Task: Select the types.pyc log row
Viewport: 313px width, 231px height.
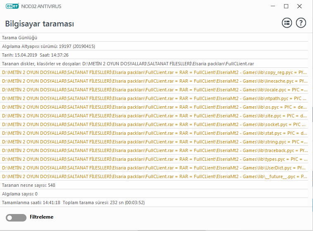Action: tap(154, 159)
